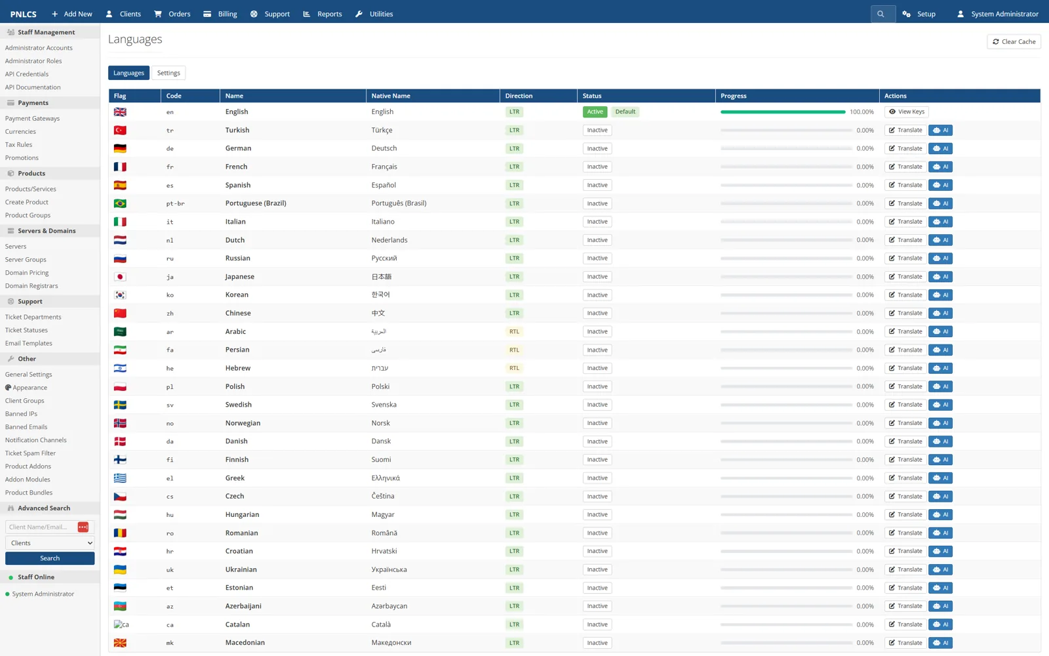Open Administrator Accounts in sidebar
This screenshot has height=656, width=1049.
click(39, 48)
